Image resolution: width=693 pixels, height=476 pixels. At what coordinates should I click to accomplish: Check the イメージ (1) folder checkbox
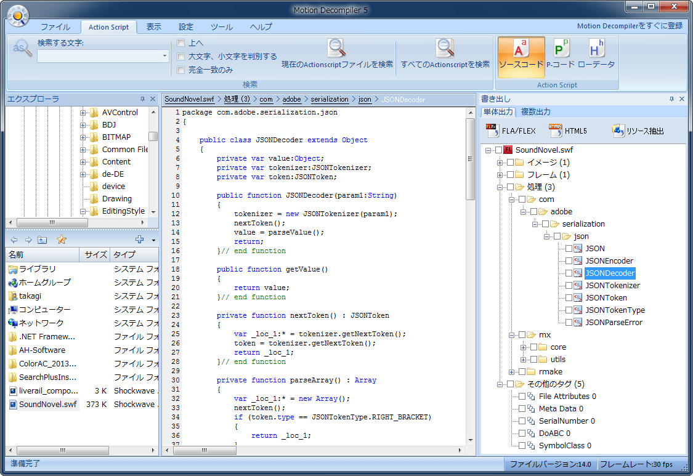pyautogui.click(x=511, y=162)
